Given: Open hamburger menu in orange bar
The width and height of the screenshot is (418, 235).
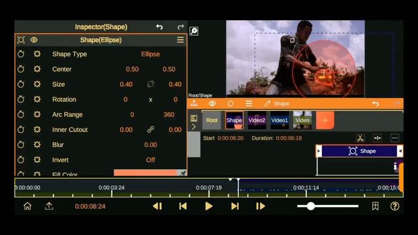Looking at the screenshot, I should tap(249, 103).
